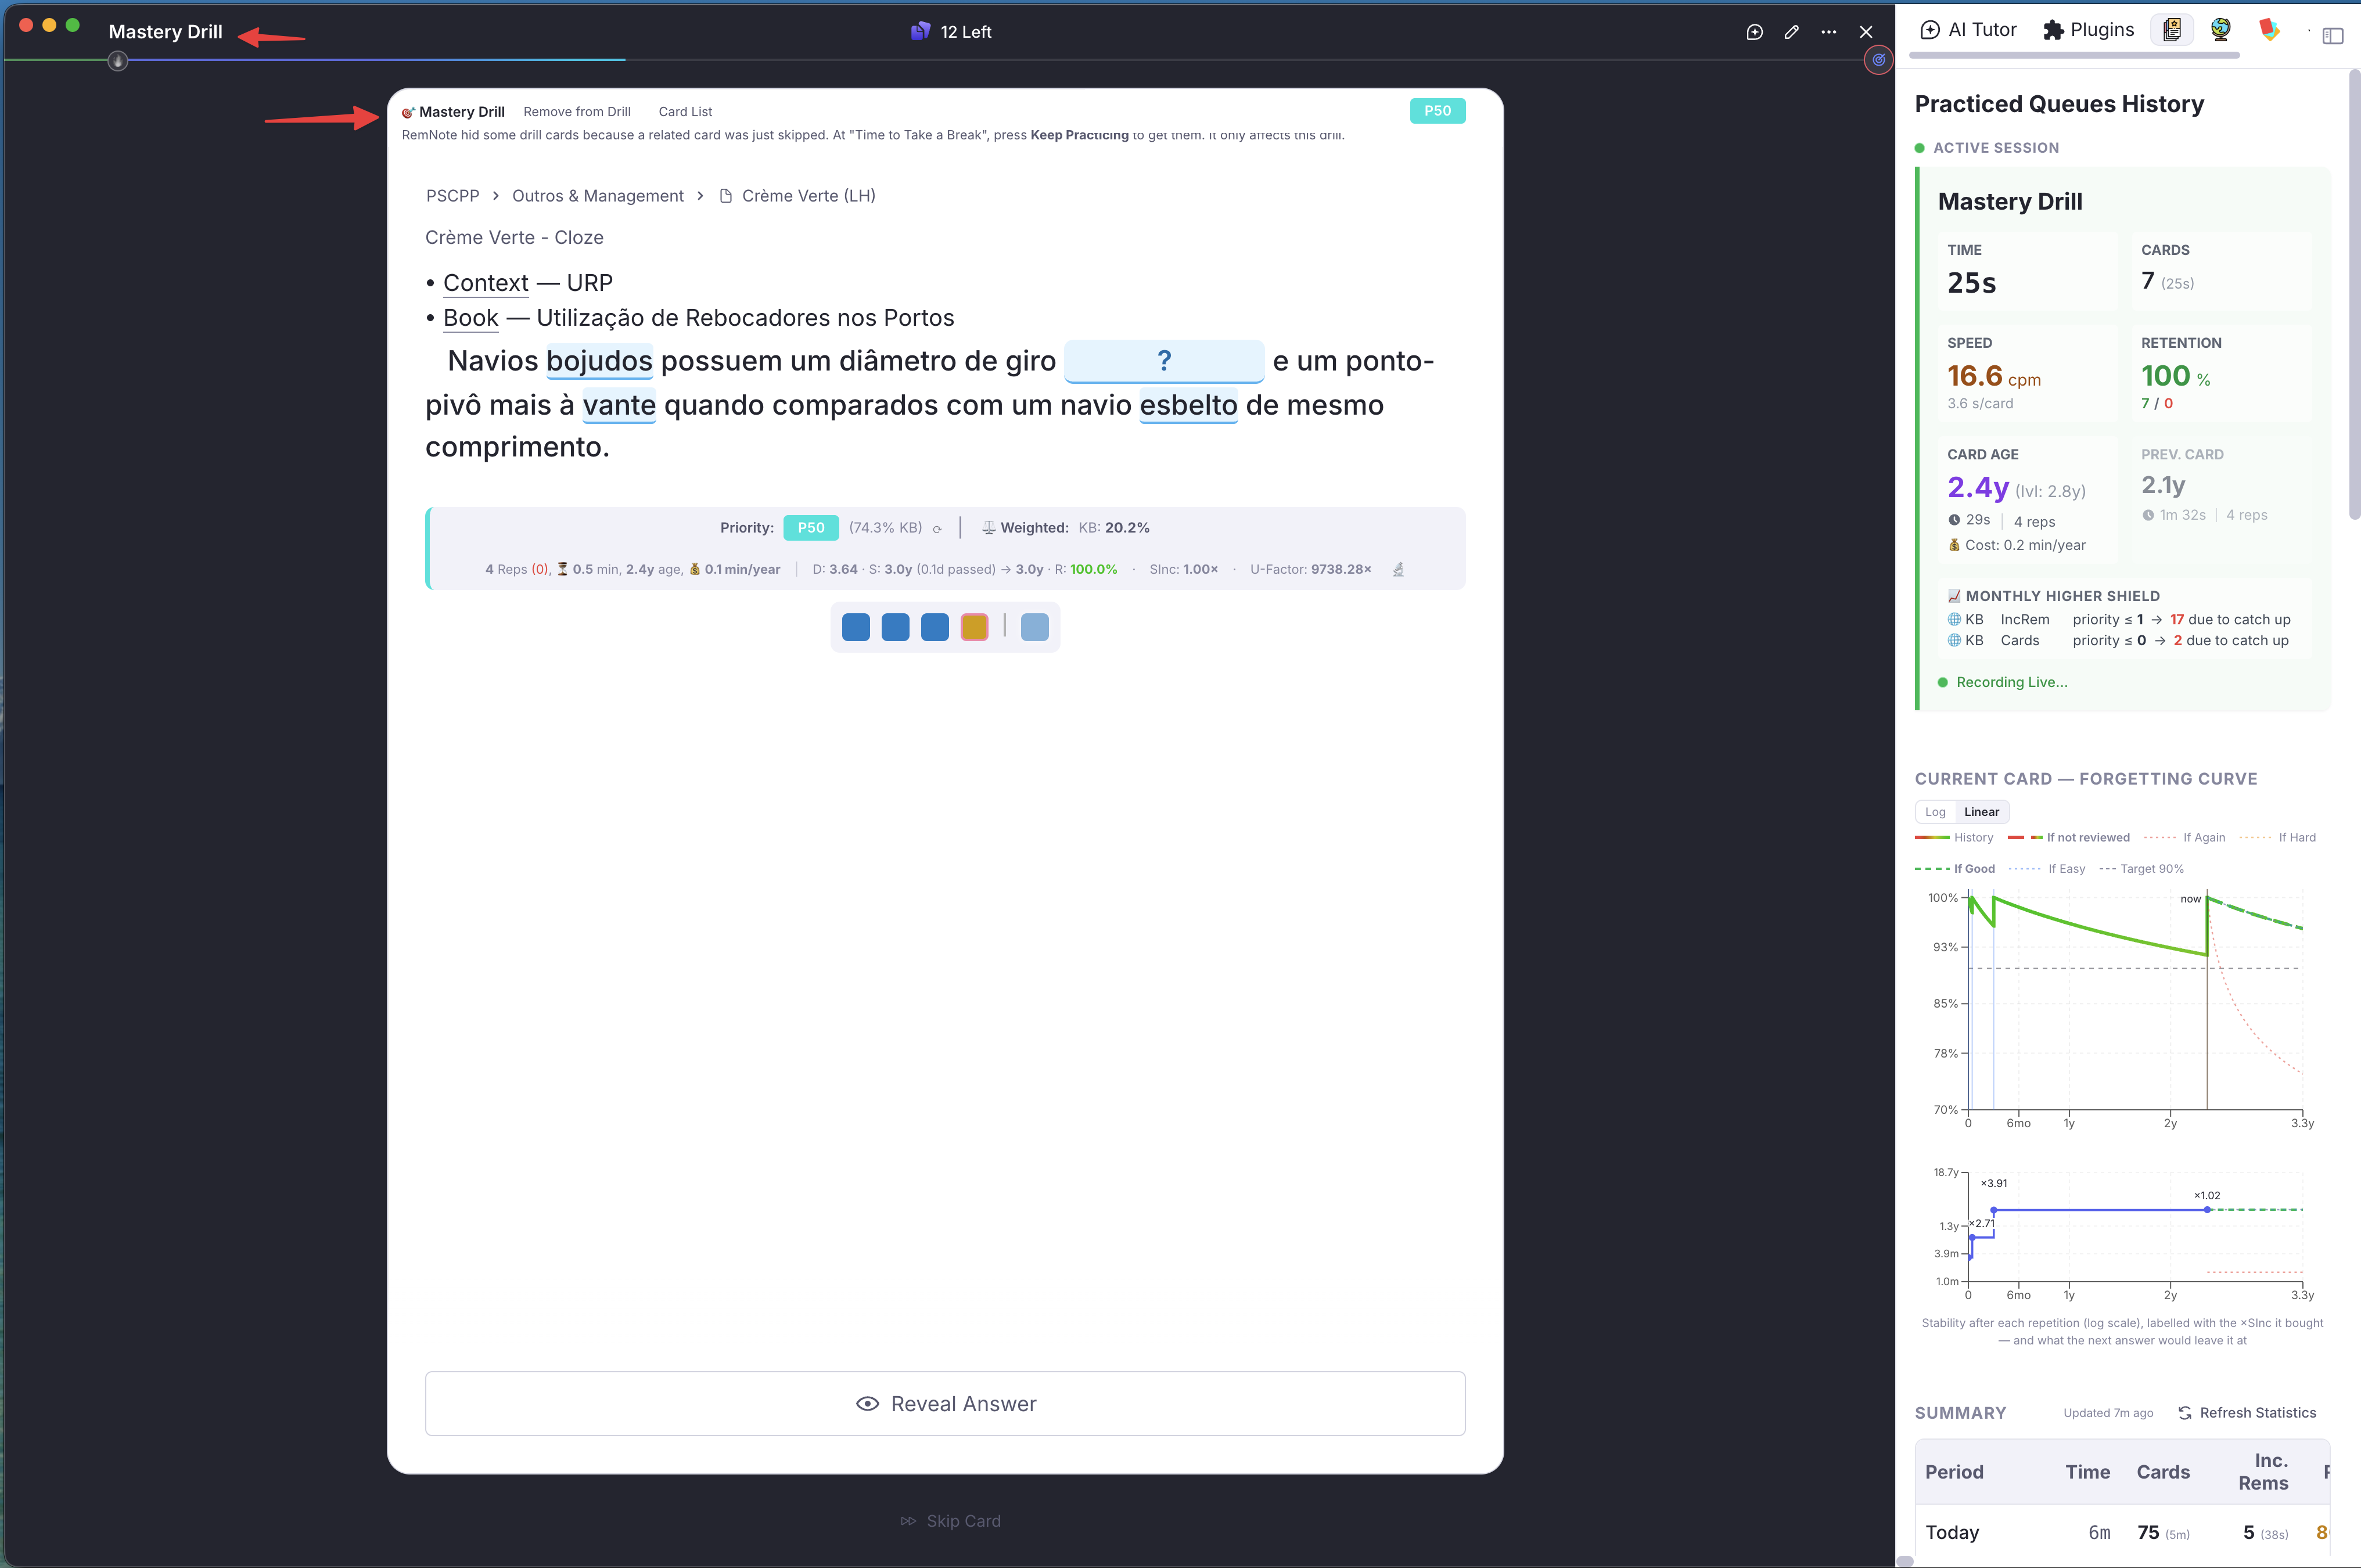Image resolution: width=2361 pixels, height=1568 pixels.
Task: Select the light blue history square
Action: [1035, 627]
